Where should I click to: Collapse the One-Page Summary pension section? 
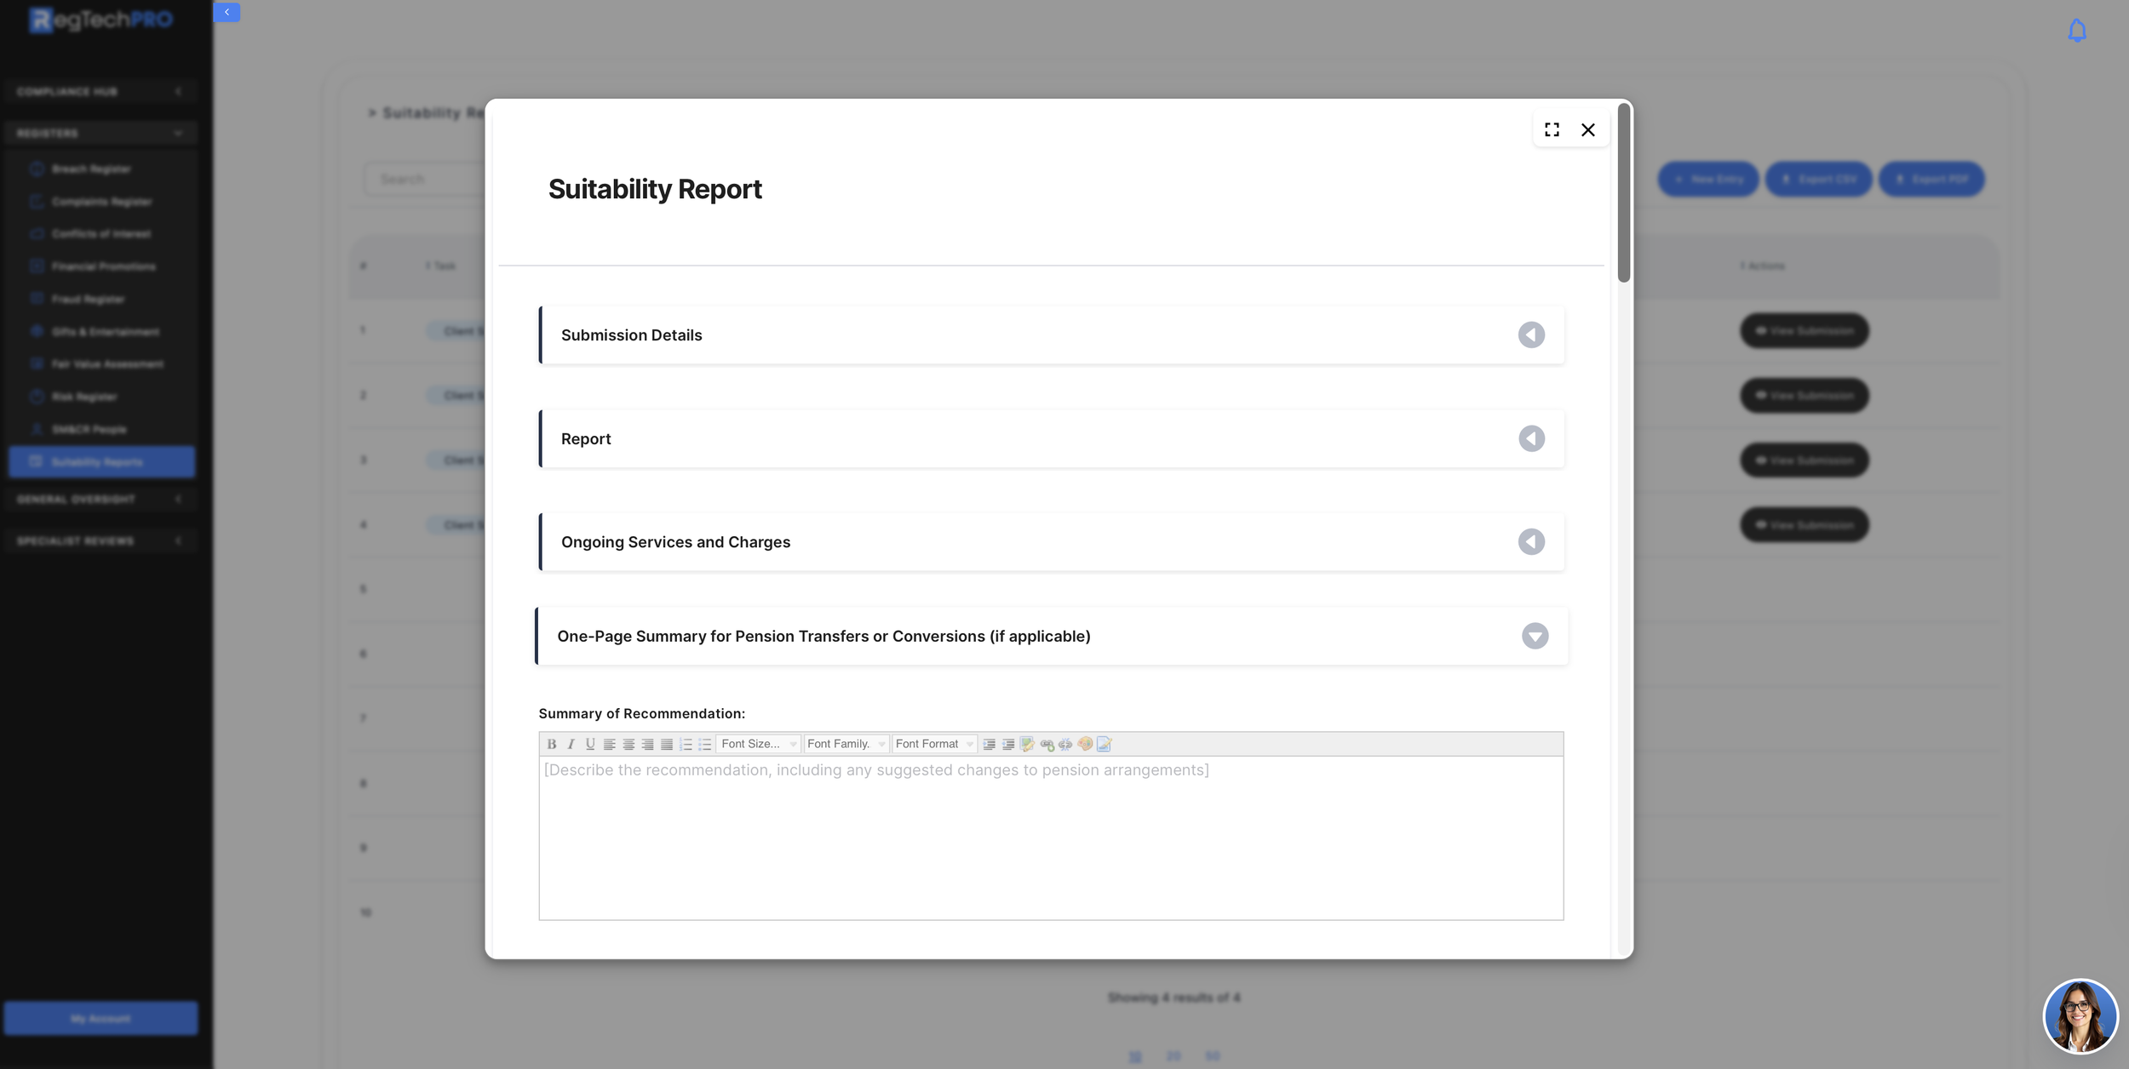(1535, 636)
